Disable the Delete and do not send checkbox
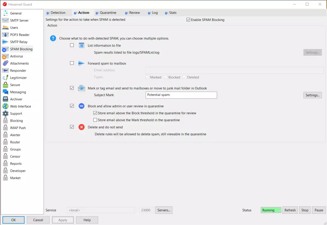This screenshot has width=327, height=225. (72, 127)
